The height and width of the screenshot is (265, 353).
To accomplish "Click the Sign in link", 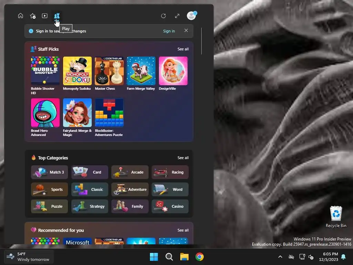I will (x=169, y=31).
